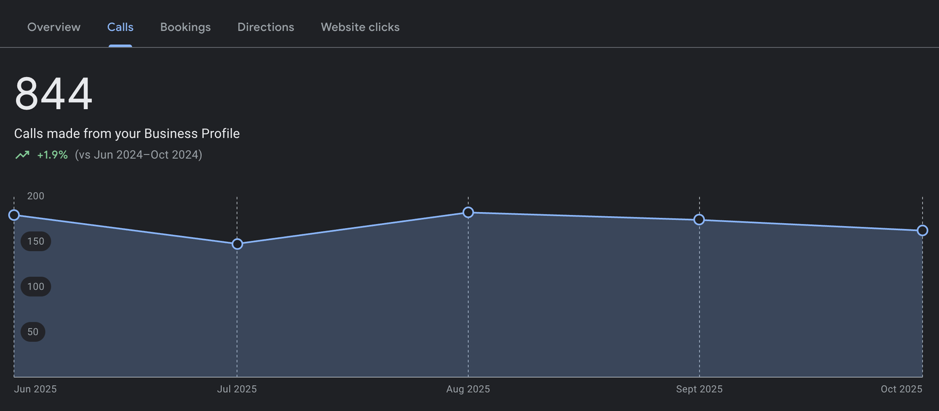
Task: Click the Sept 2025 x-axis label
Action: click(699, 389)
